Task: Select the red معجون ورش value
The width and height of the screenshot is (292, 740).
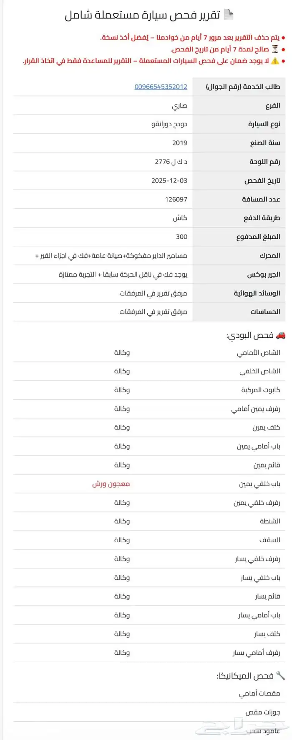Action: 111,484
